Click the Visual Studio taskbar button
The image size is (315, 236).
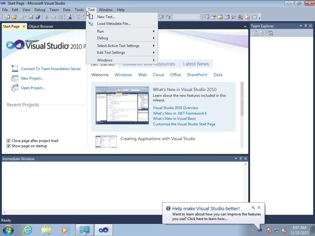(x=103, y=230)
